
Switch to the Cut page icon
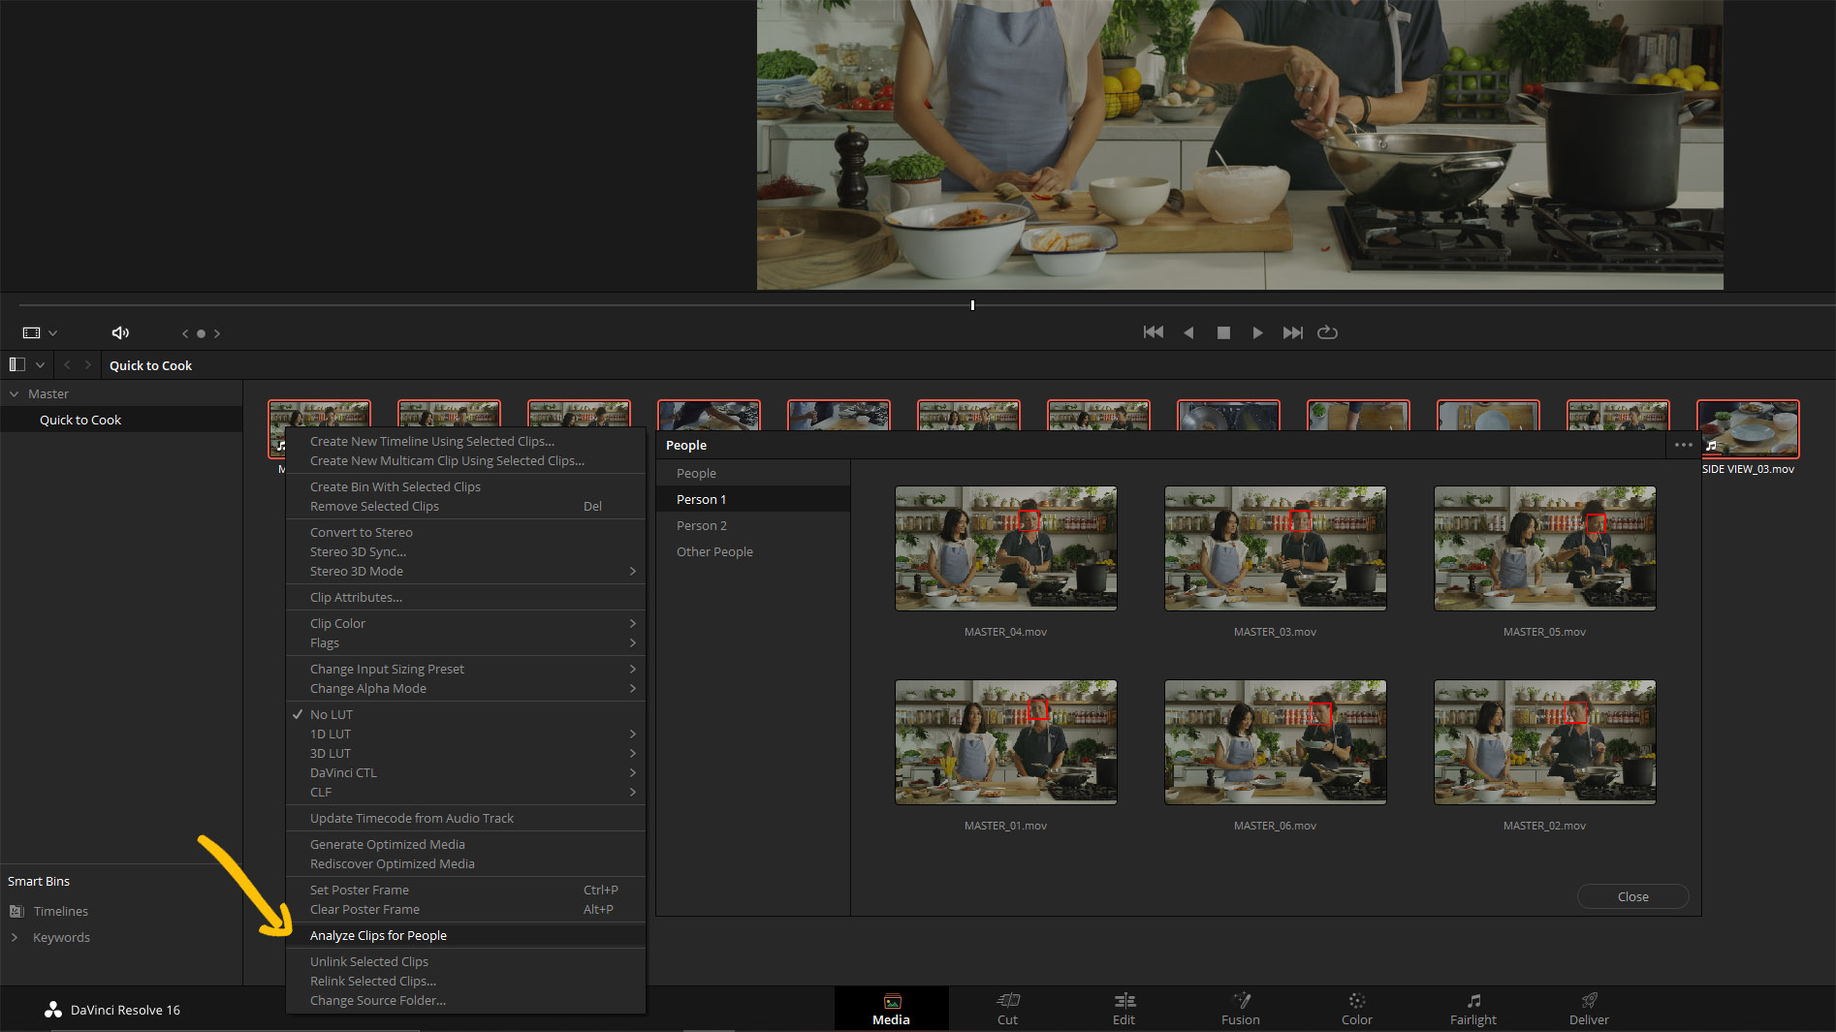(x=1008, y=1001)
